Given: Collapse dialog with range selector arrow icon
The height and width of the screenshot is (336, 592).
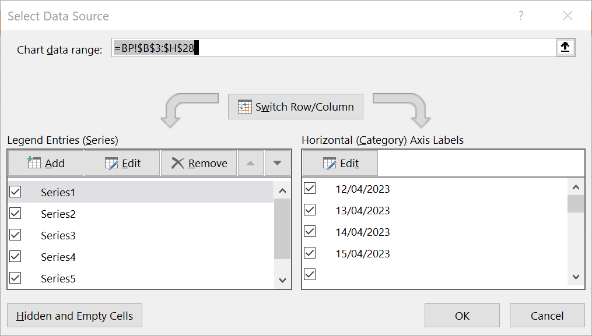Looking at the screenshot, I should click(565, 48).
